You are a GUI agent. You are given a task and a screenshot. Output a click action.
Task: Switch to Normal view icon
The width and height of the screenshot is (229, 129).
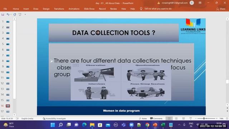(169, 119)
